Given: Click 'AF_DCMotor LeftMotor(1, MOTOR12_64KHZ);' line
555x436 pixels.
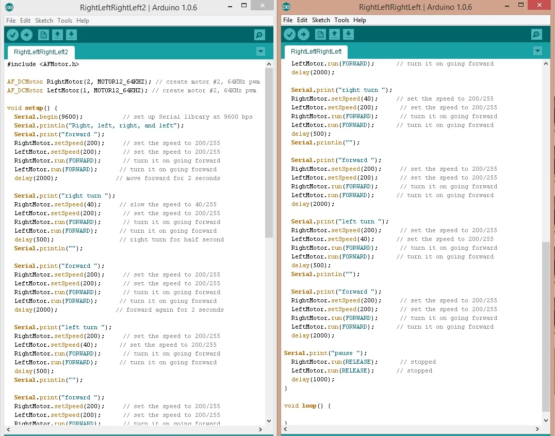Looking at the screenshot, I should (x=77, y=91).
